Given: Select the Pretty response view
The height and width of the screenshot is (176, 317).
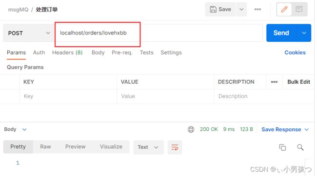Looking at the screenshot, I should click(x=18, y=147).
